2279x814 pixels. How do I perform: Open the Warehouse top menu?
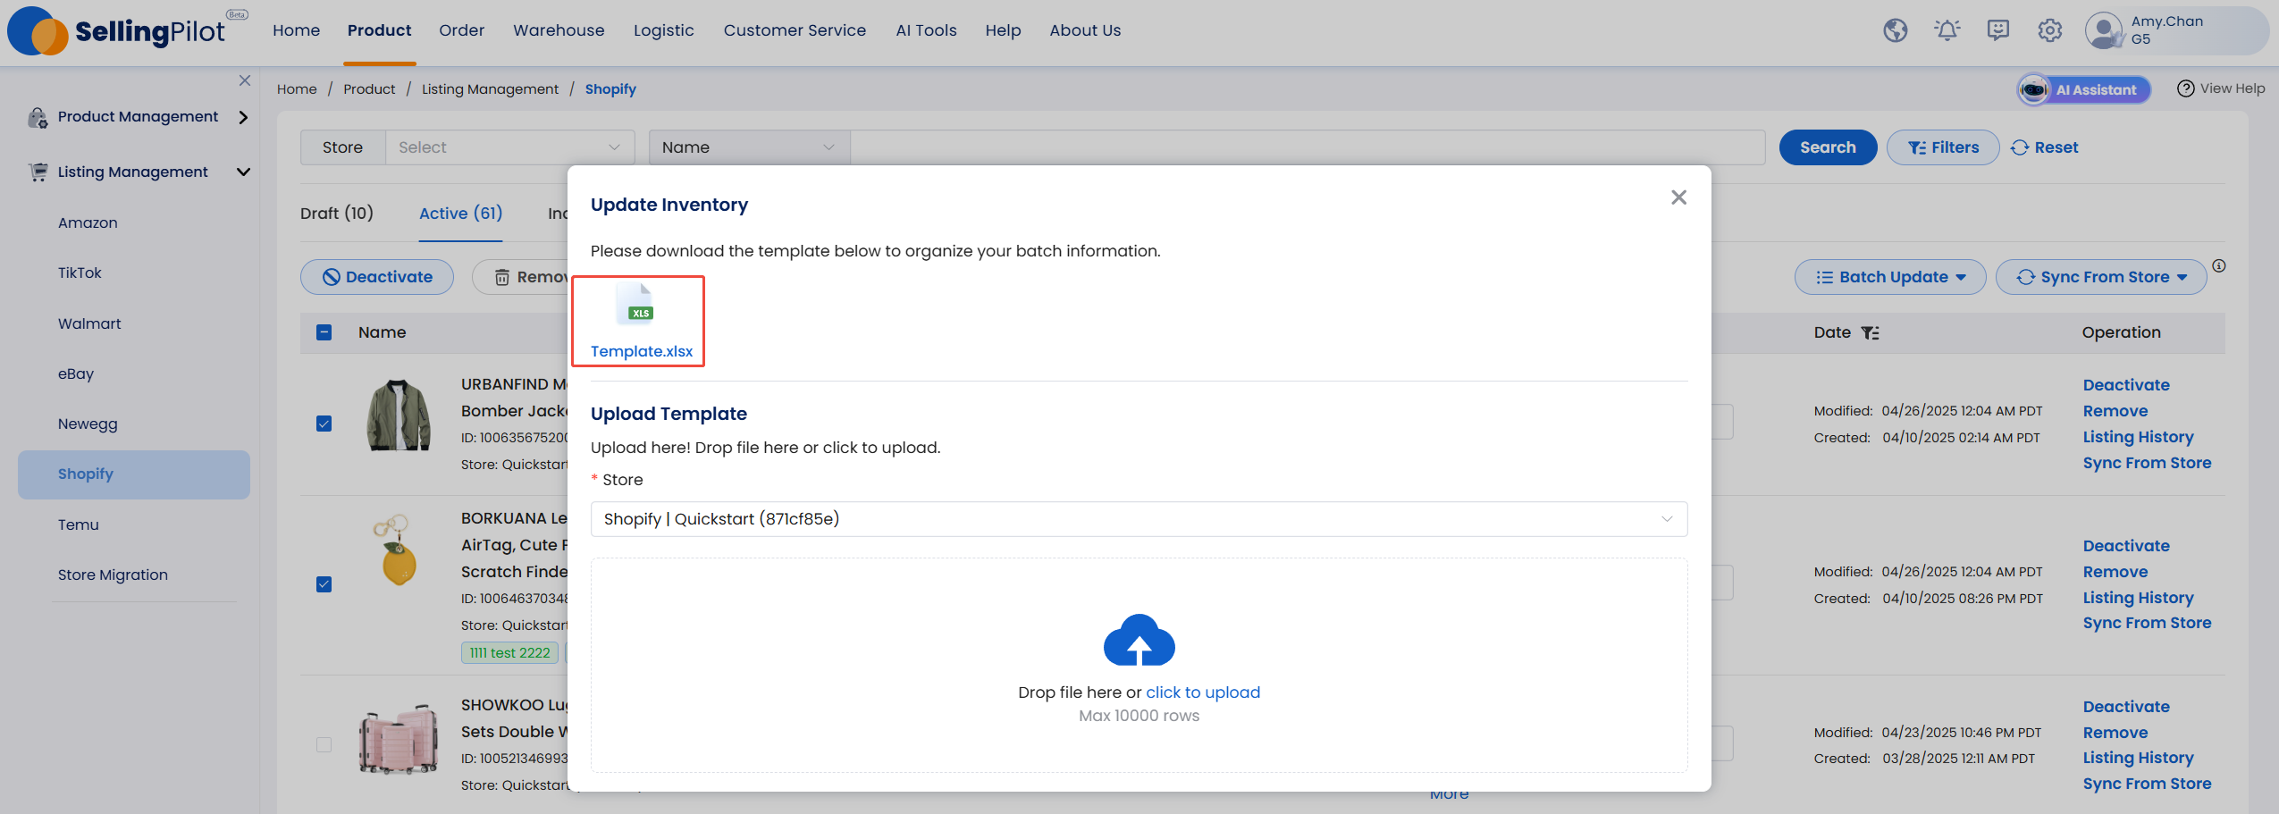559,30
